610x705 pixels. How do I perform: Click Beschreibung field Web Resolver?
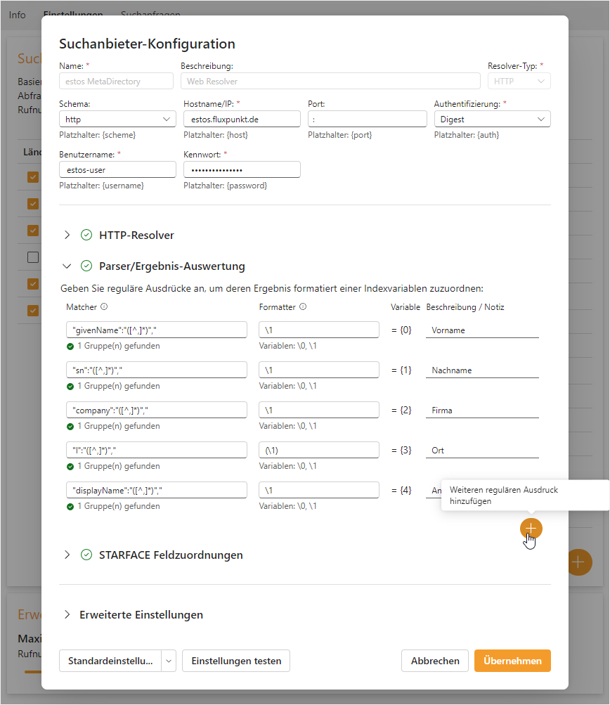330,81
